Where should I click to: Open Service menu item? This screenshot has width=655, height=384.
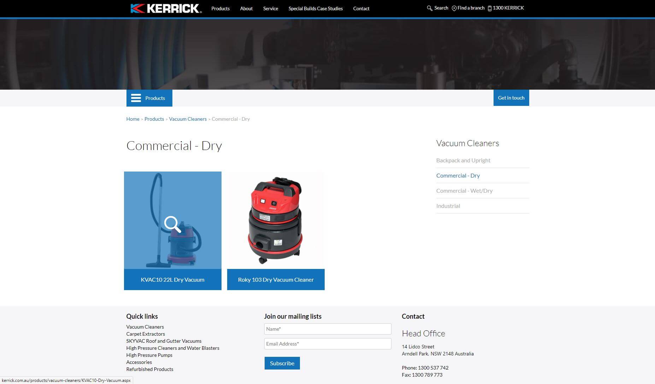click(x=271, y=8)
